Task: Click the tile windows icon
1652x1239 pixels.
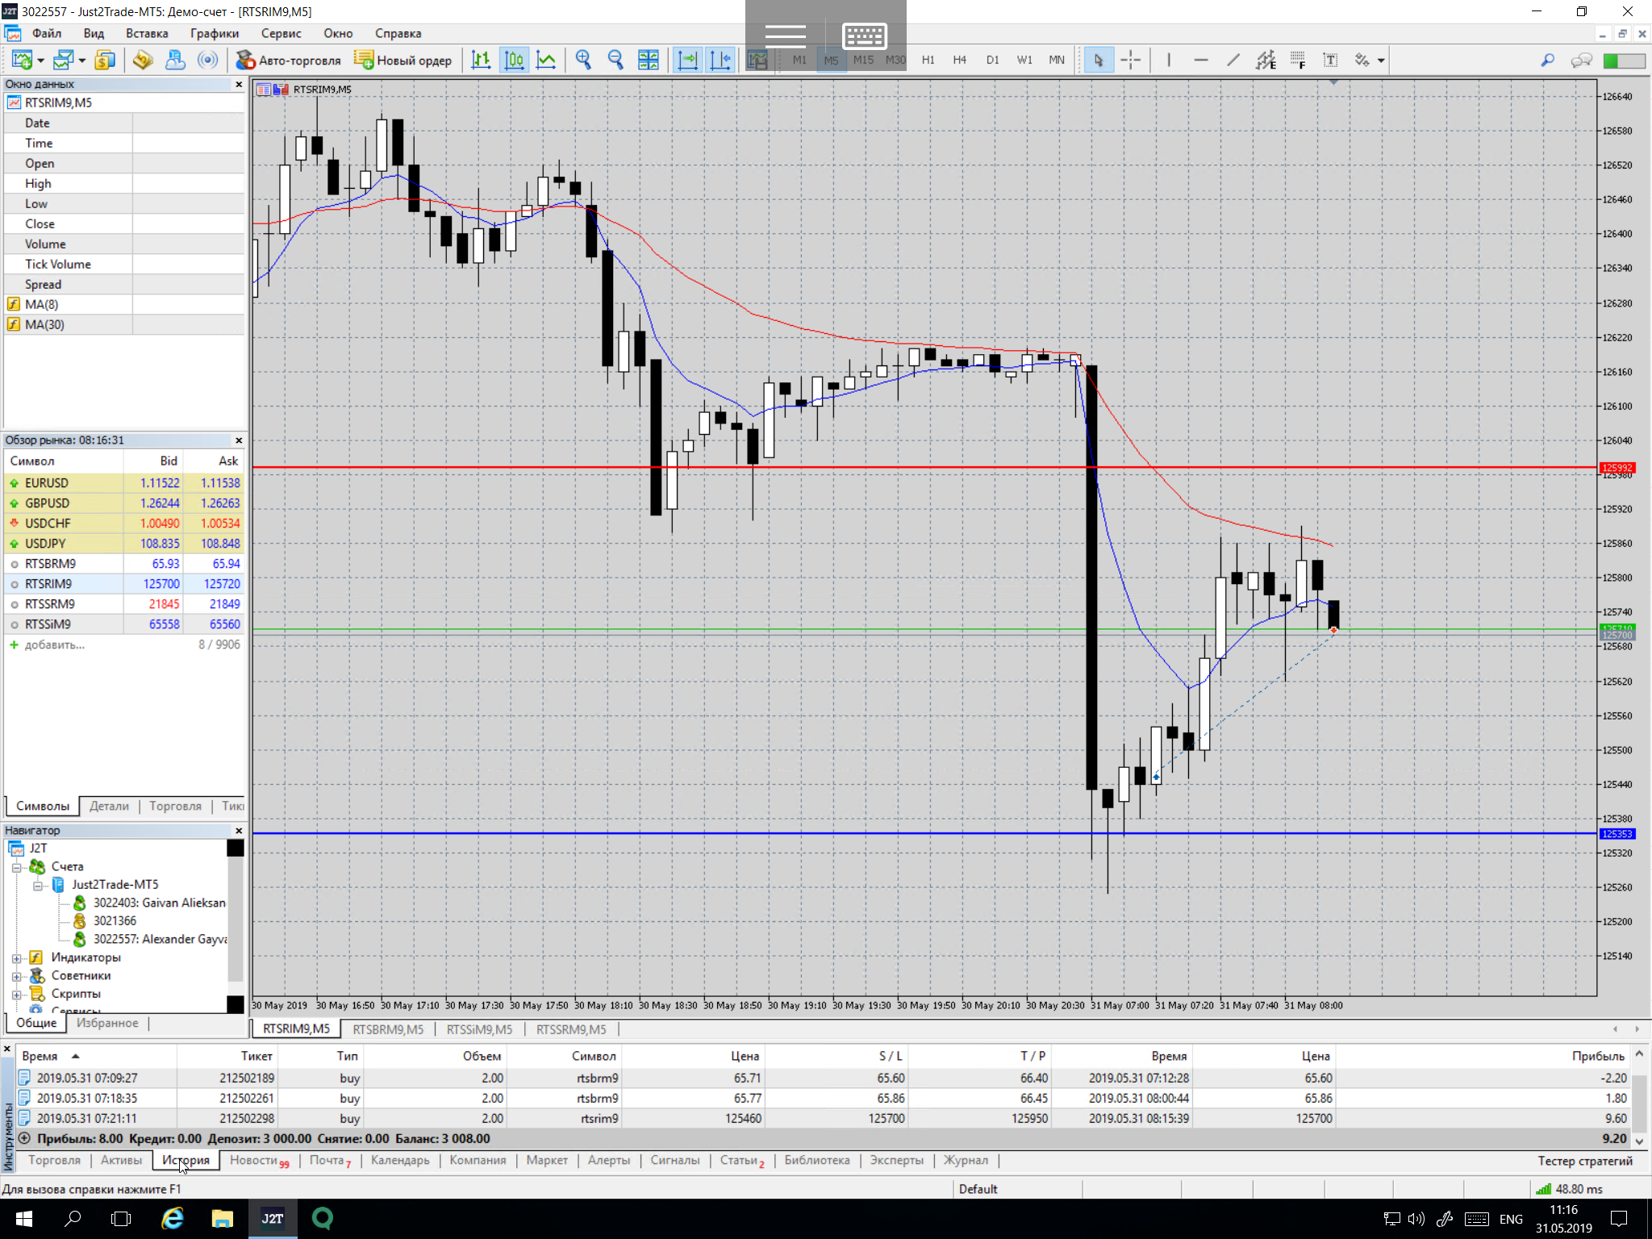Action: [648, 60]
